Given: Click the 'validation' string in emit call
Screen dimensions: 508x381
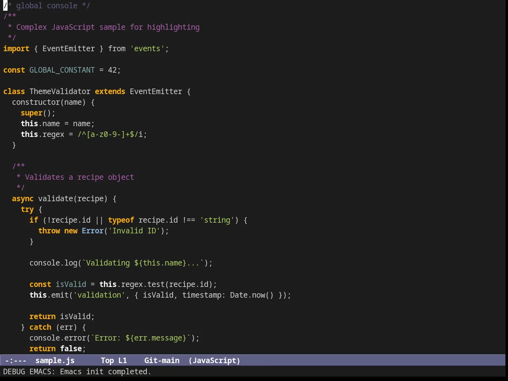Looking at the screenshot, I should pos(99,295).
